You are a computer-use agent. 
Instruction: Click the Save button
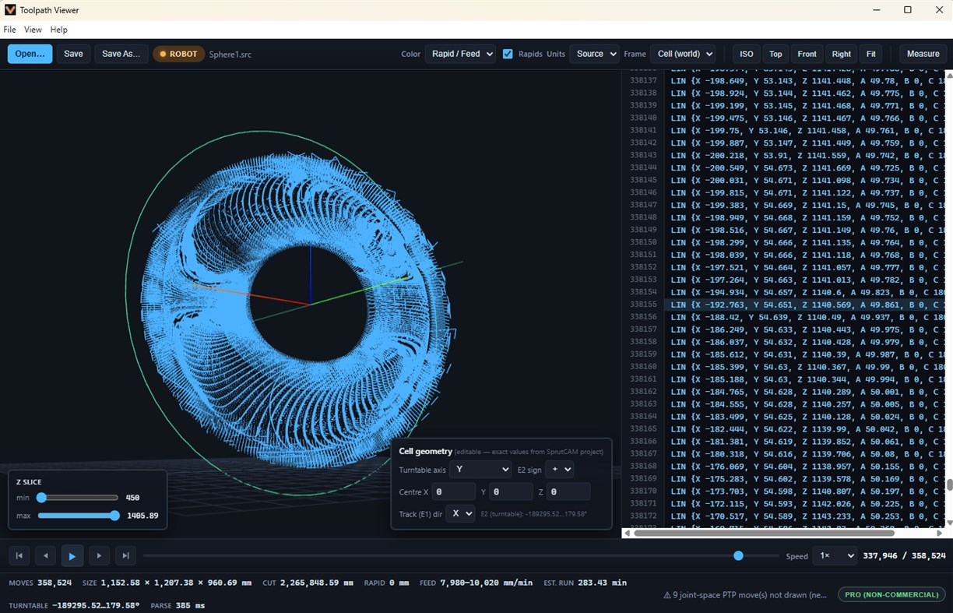(x=73, y=54)
